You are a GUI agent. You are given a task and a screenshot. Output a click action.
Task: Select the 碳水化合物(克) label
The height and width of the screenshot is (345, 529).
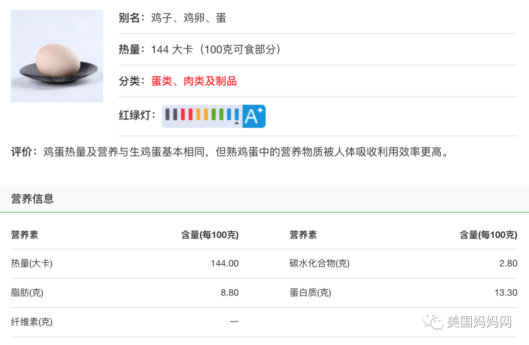pyautogui.click(x=319, y=263)
